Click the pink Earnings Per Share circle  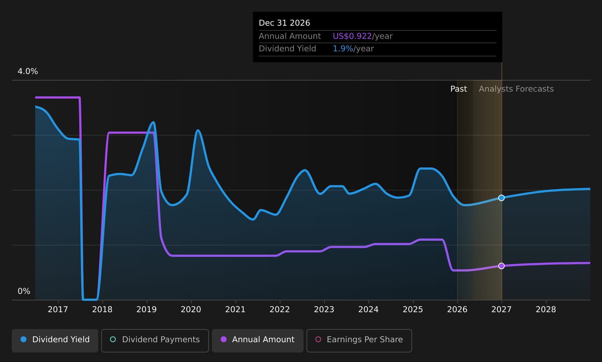[x=318, y=339]
